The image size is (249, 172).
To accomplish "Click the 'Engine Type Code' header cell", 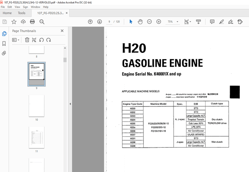I will pos(133,104).
